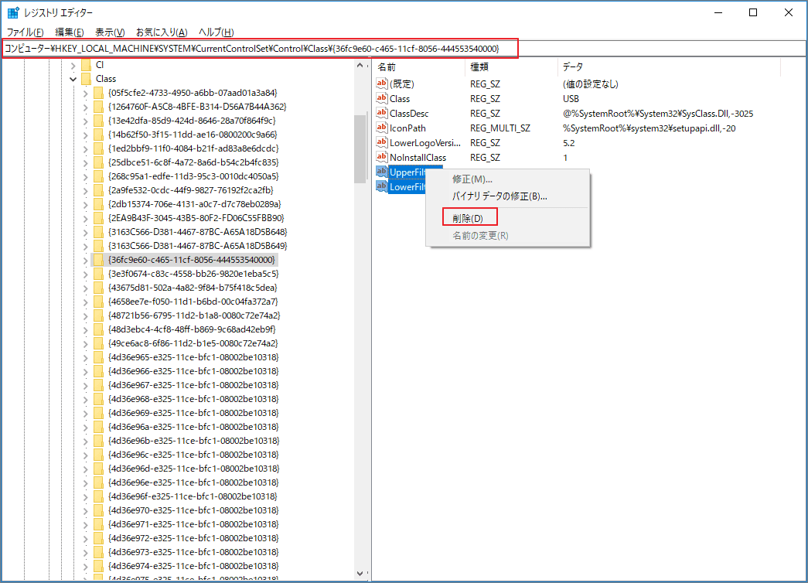Click the ClassDesc value string icon
This screenshot has height=583, width=808.
(x=382, y=113)
